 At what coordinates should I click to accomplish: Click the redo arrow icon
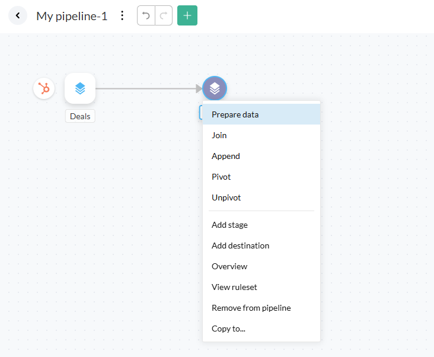point(164,15)
